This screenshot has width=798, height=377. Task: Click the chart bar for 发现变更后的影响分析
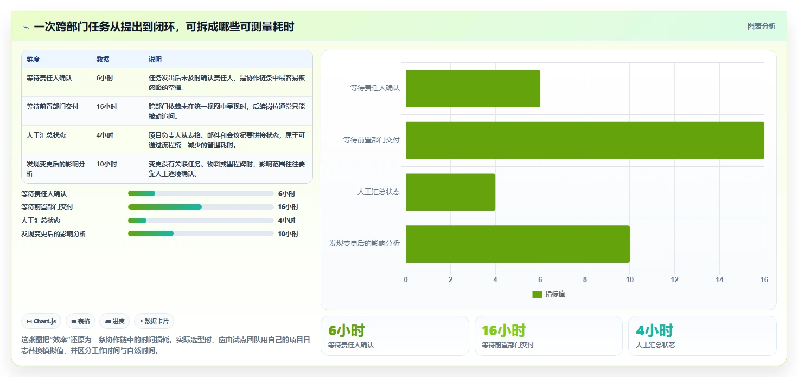pos(518,244)
